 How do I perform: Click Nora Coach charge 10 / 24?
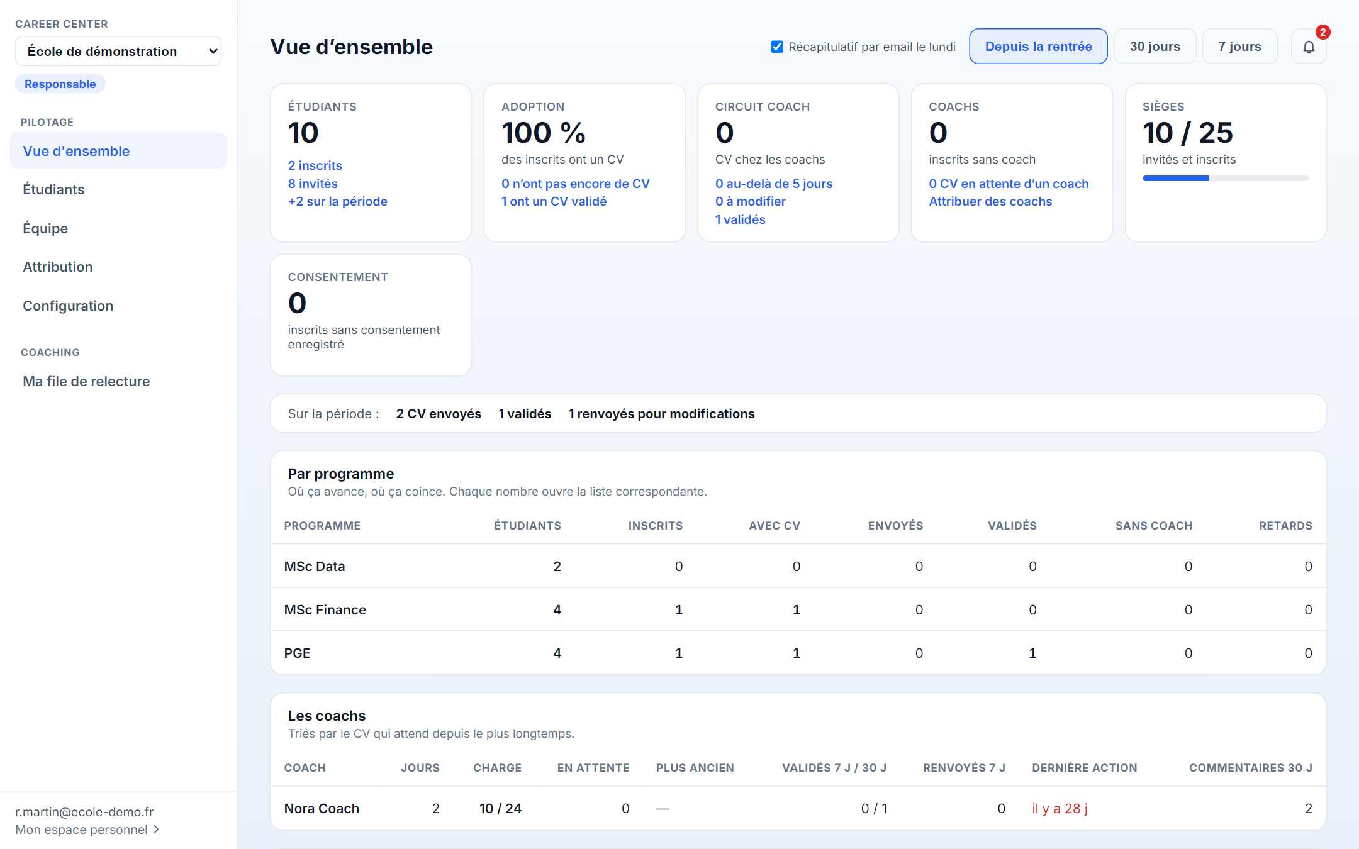coord(500,808)
